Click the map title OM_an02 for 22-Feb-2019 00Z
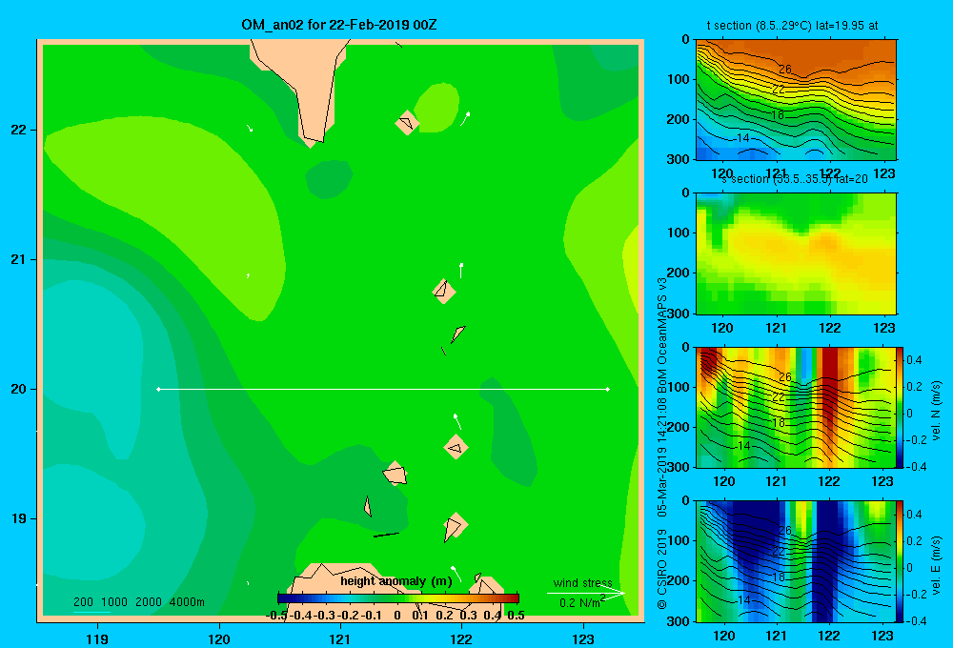The height and width of the screenshot is (648, 953). tap(338, 25)
